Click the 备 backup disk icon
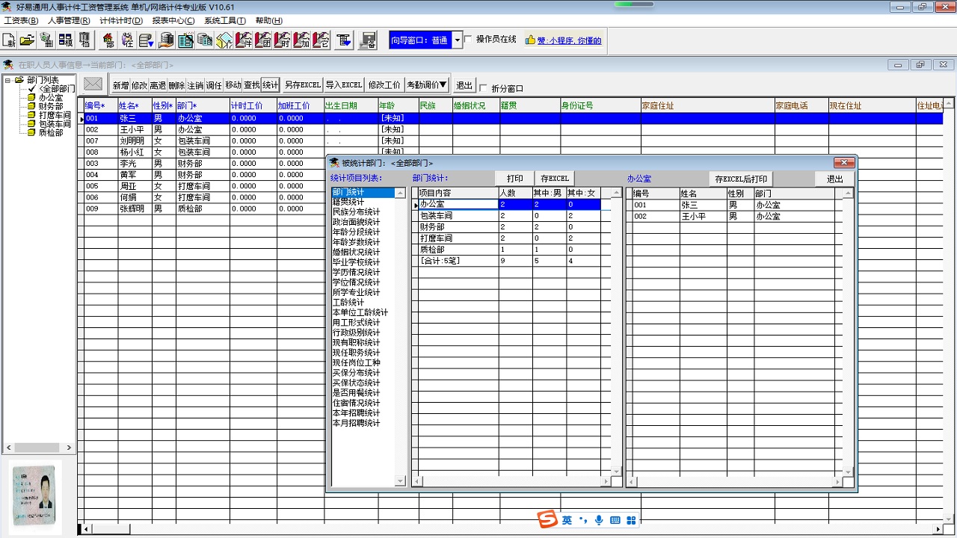Viewport: 957px width, 538px height. click(x=368, y=40)
